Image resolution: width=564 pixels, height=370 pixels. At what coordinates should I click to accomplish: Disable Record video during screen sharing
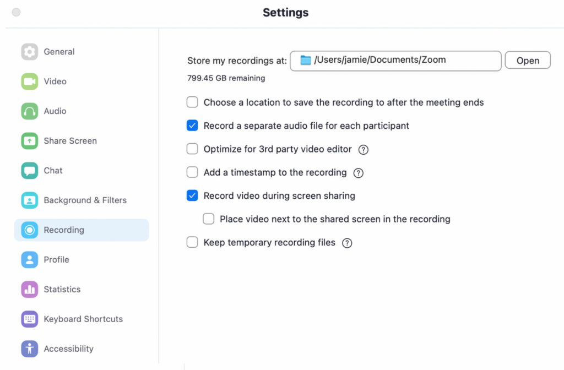(192, 195)
